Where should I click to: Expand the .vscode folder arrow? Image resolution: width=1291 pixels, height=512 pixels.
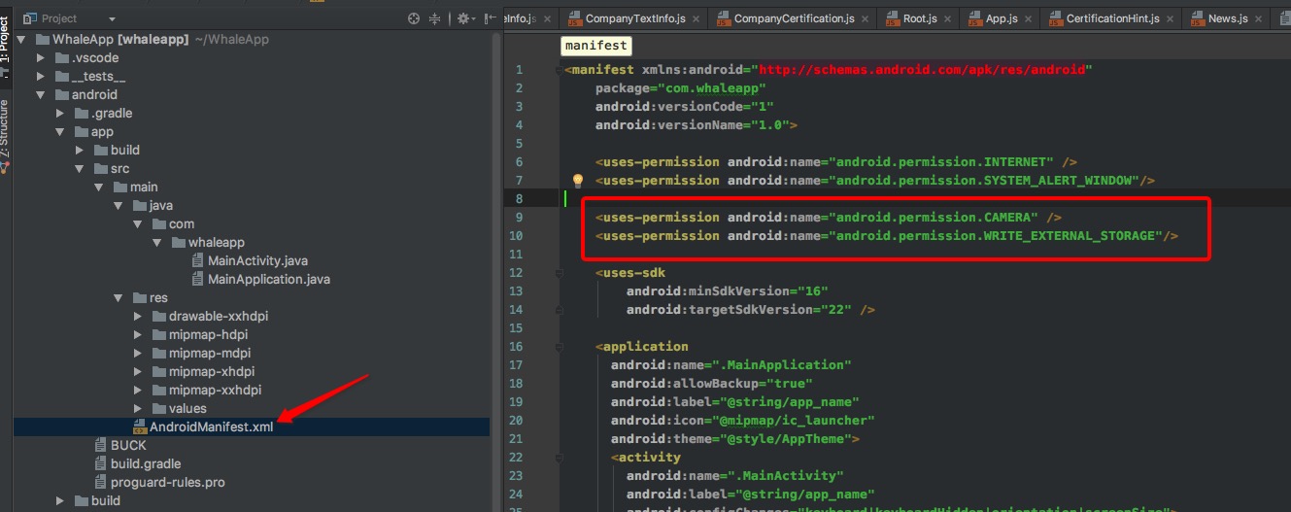[41, 58]
